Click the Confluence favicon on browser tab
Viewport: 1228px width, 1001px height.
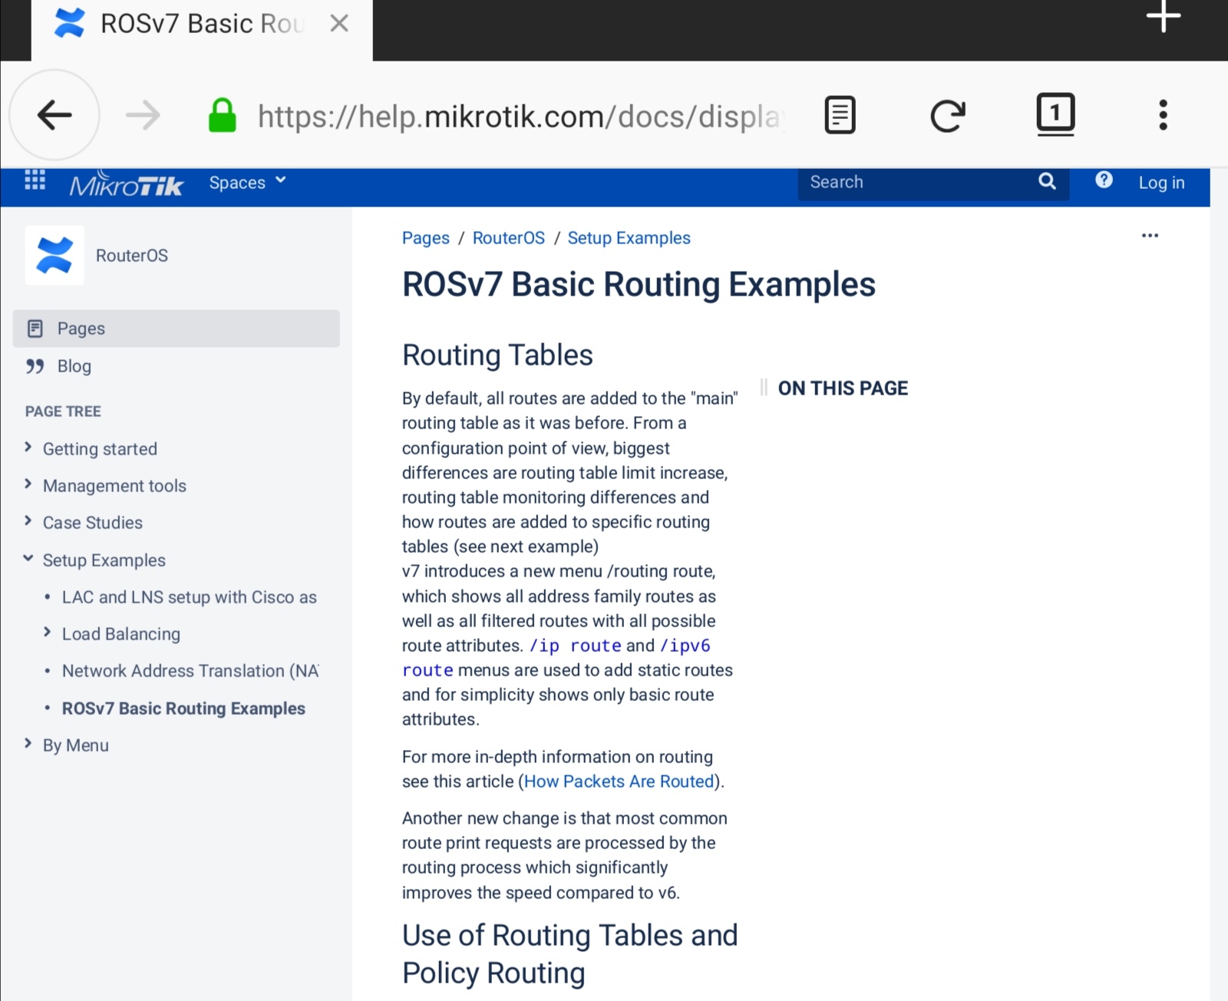pyautogui.click(x=69, y=24)
